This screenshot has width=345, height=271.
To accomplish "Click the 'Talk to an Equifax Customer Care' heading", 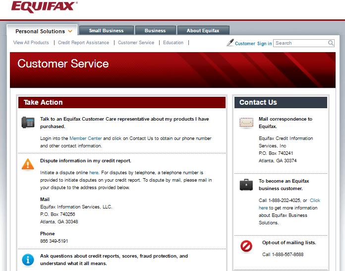I will [x=124, y=123].
